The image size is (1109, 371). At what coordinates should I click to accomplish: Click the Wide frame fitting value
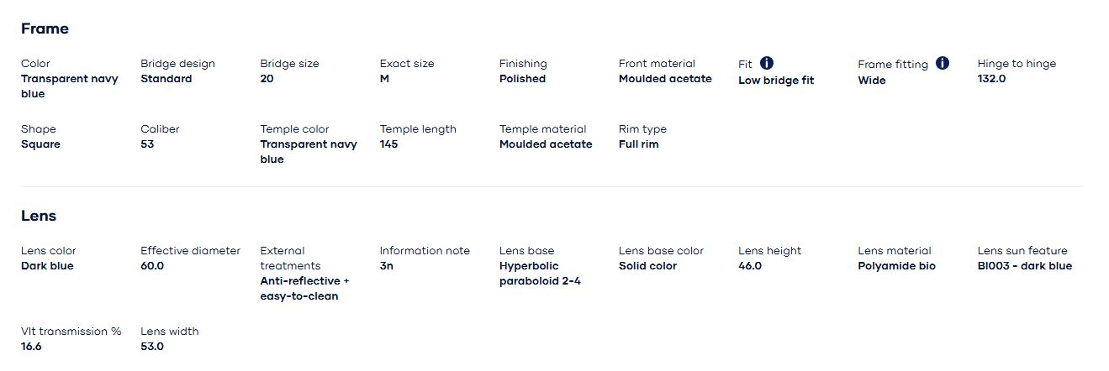872,81
